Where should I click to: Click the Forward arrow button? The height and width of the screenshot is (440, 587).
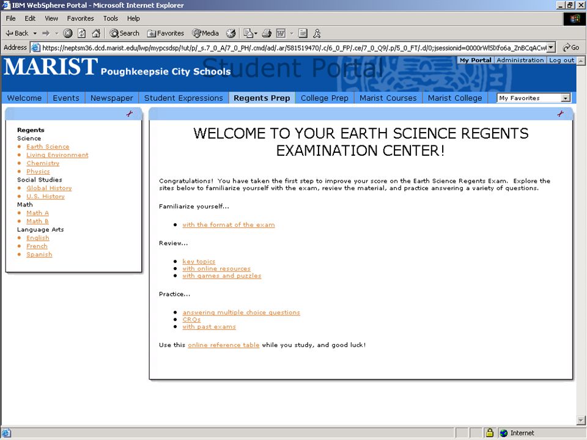[46, 33]
